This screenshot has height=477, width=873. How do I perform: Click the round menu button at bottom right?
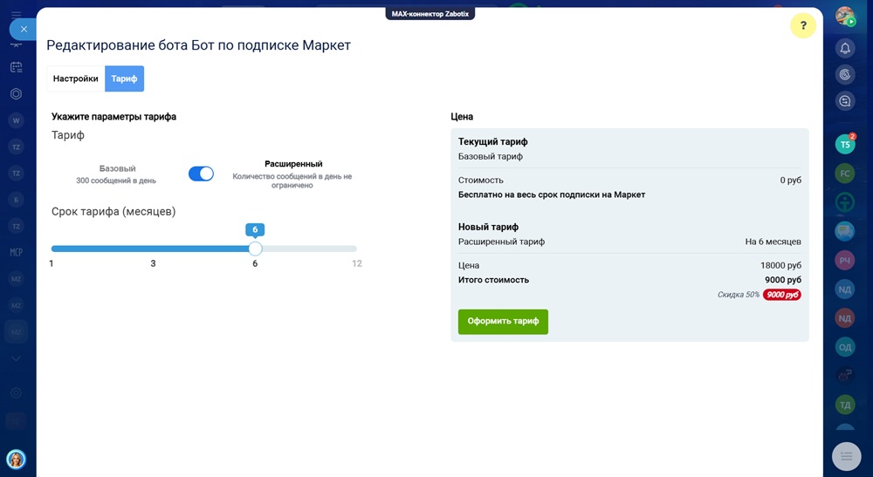tap(846, 456)
